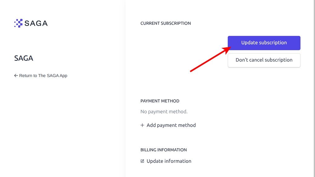Click the empty space below Update information
This screenshot has width=315, height=177.
(217, 171)
